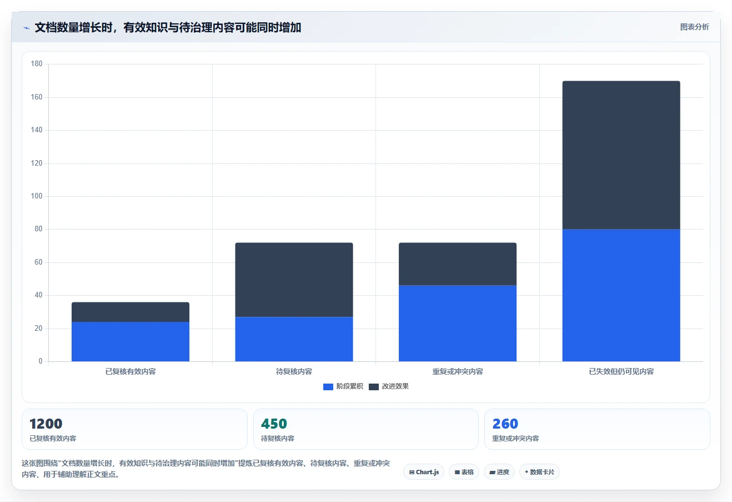Viewport: 732px width, 502px height.
Task: Click the sparkle icon in 数据卡片 chip
Action: [527, 472]
